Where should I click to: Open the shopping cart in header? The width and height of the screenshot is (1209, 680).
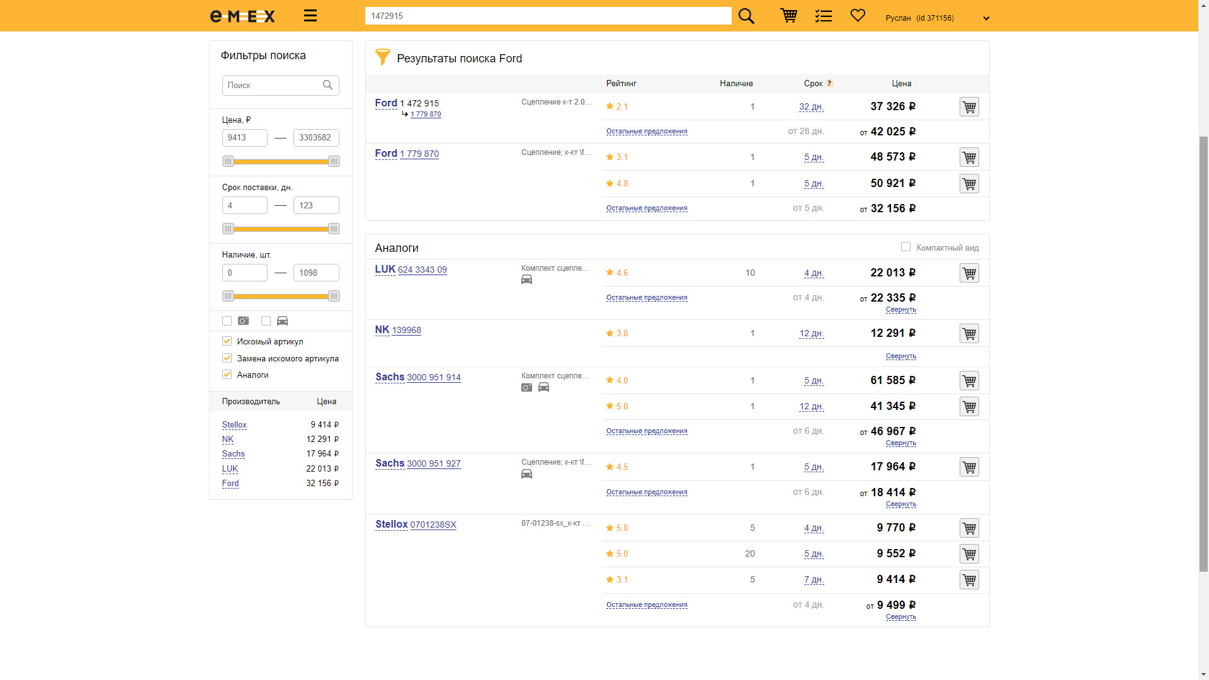(788, 16)
